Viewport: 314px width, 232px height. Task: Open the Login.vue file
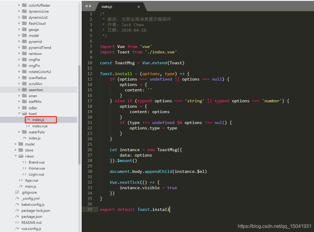[36, 174]
